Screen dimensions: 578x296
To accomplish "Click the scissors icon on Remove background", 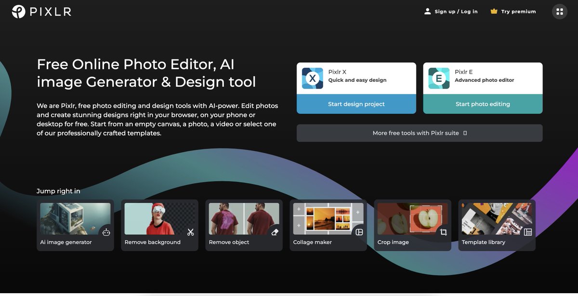I will click(x=191, y=232).
